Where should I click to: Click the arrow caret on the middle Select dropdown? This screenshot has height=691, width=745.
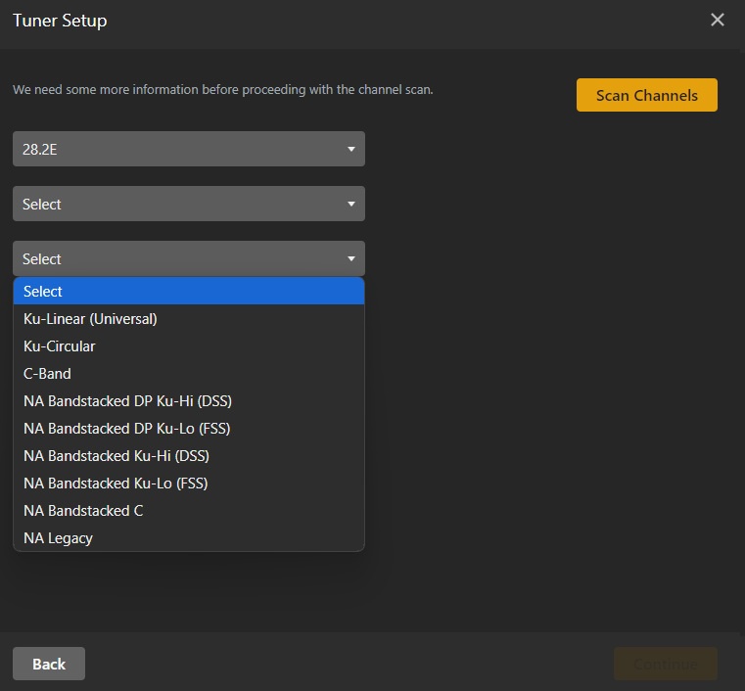[x=350, y=205]
